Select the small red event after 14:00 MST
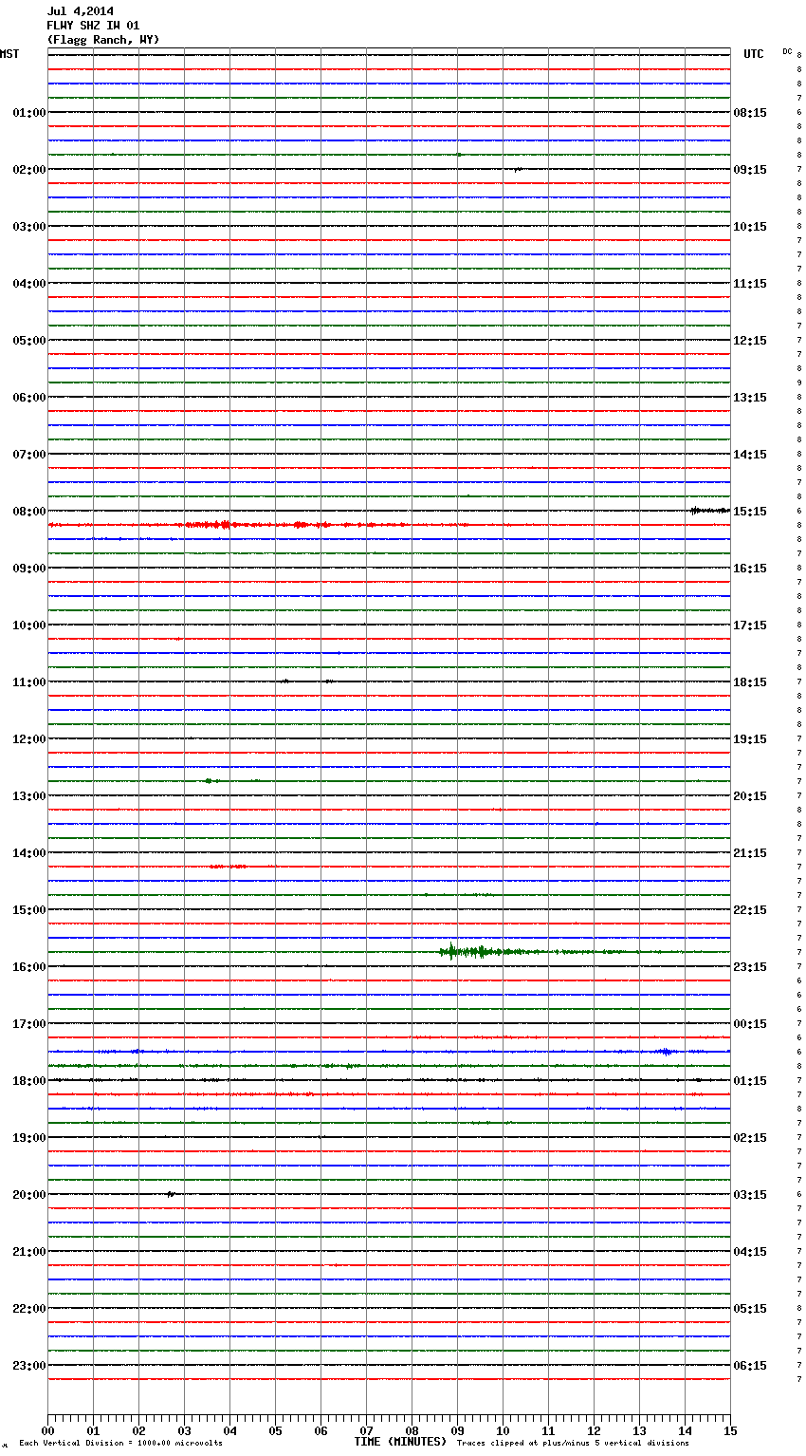 [x=228, y=867]
